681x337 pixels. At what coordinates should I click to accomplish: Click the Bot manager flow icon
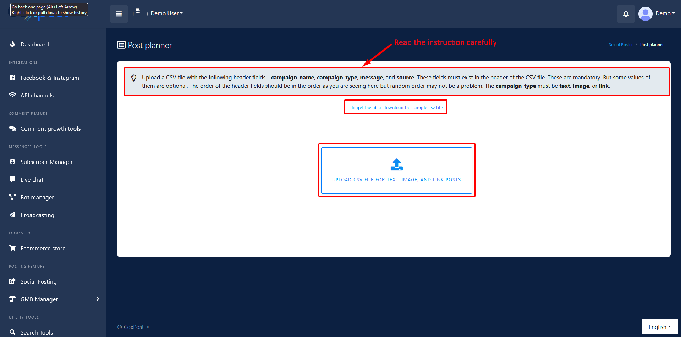[12, 197]
